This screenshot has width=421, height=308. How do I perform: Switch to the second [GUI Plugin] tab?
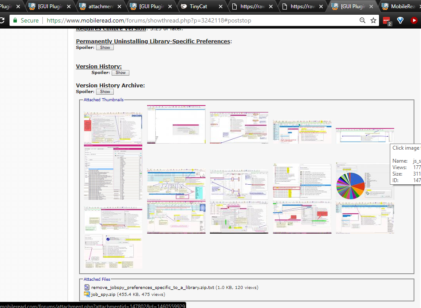point(151,6)
